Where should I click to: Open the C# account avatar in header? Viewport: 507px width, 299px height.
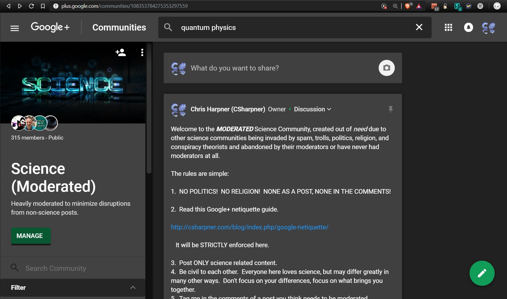[489, 28]
